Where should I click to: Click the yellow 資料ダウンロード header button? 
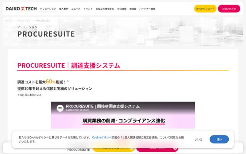(x=205, y=8)
